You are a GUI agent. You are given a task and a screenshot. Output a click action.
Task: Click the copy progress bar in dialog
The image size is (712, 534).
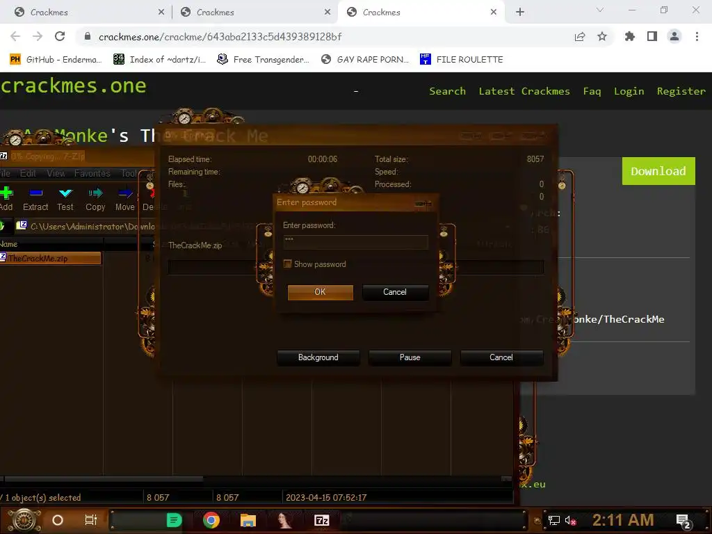(355, 267)
